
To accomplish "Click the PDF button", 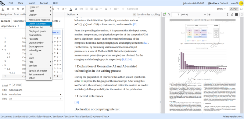I will pos(234,9).
